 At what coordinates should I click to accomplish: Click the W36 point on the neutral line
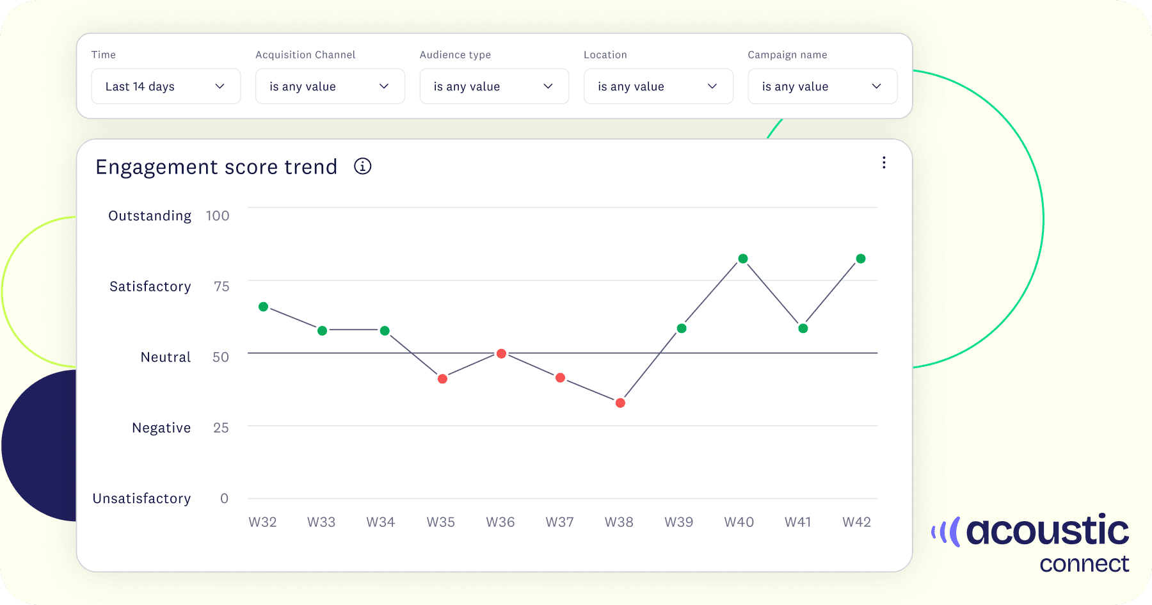[502, 353]
